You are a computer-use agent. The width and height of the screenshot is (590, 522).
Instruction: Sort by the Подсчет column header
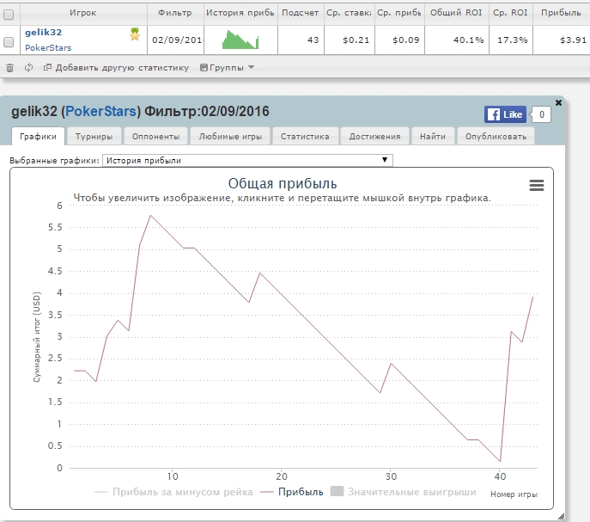[301, 13]
